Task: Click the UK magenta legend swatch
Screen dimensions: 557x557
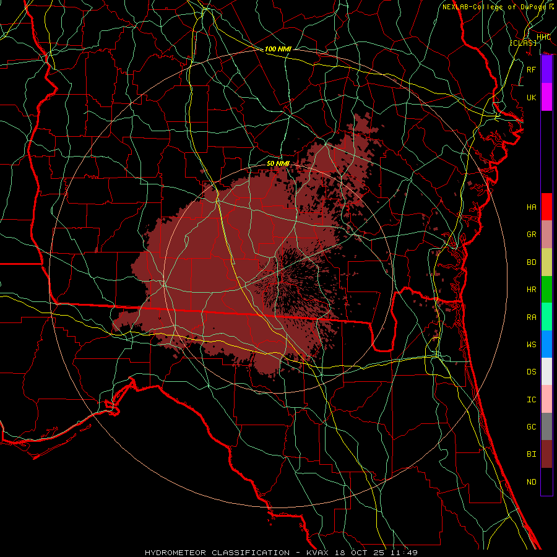Action: click(x=546, y=97)
